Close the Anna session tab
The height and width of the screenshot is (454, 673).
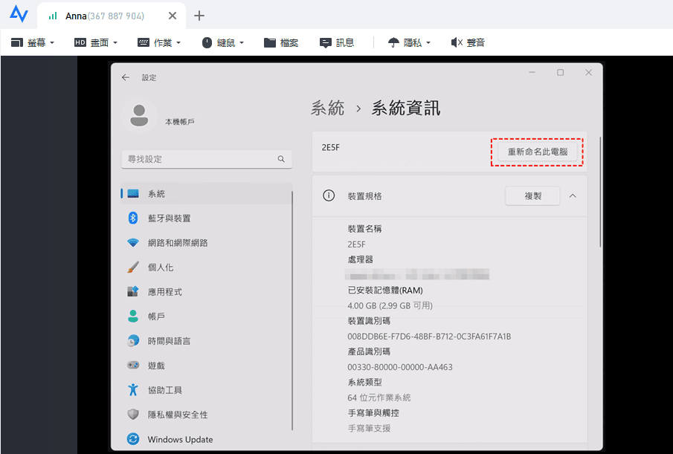pyautogui.click(x=172, y=16)
